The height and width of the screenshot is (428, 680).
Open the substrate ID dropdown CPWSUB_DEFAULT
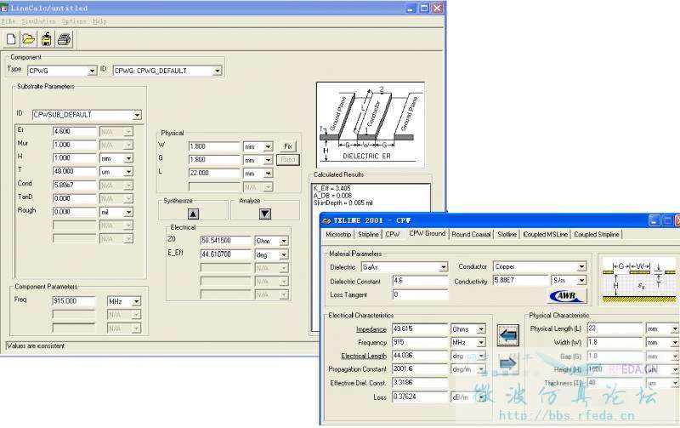pos(137,115)
